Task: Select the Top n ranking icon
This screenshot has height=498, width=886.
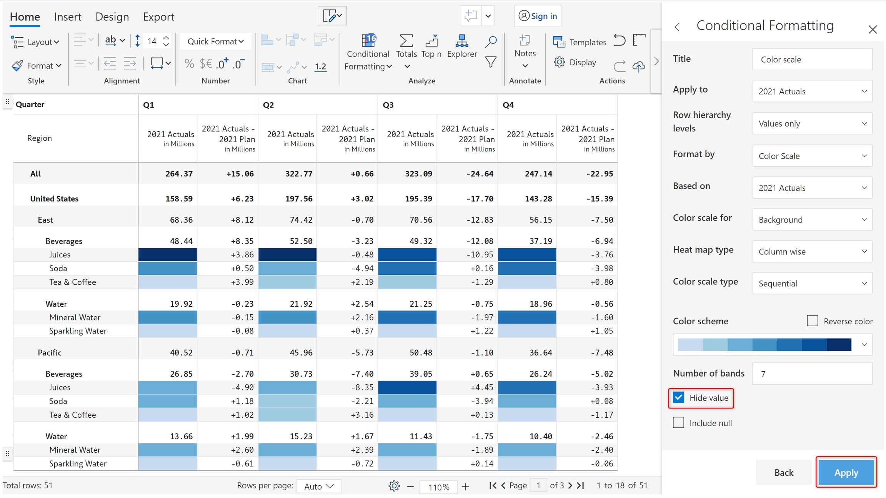Action: (431, 41)
